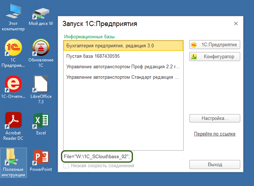Select Бухгалтерия предприятия, редакция 3.0 base
Screen dimensions: 254x186
pos(123,46)
